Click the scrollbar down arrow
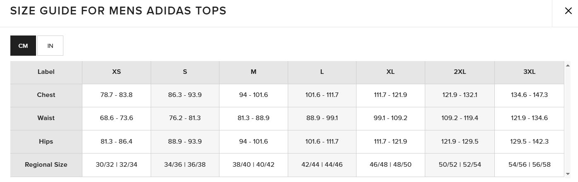 coord(568,173)
